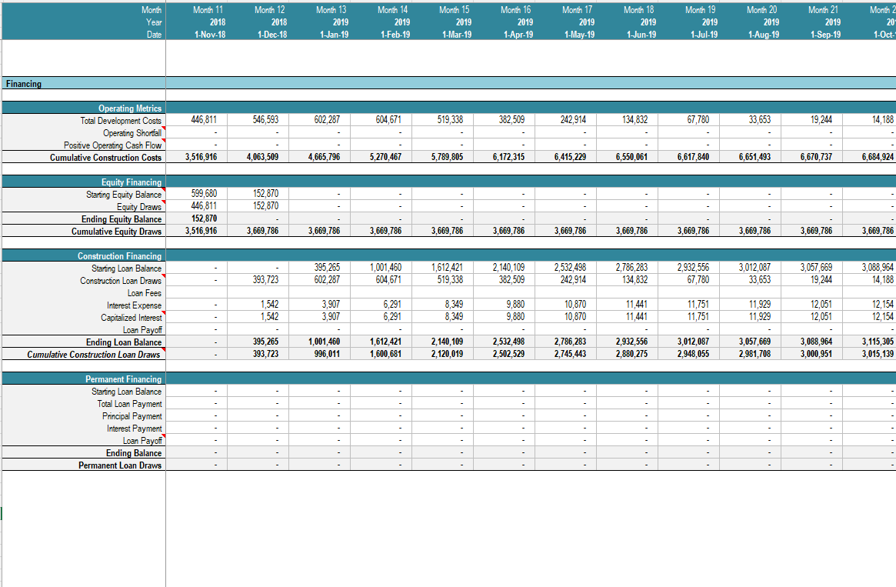This screenshot has width=896, height=587.
Task: Click the Cumulative Construction Loan Draws label
Action: (94, 355)
